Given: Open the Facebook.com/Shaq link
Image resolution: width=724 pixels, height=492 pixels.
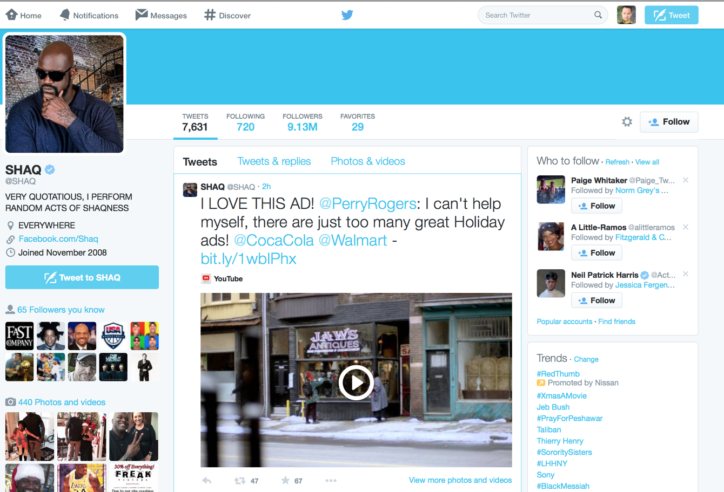Looking at the screenshot, I should (x=58, y=239).
